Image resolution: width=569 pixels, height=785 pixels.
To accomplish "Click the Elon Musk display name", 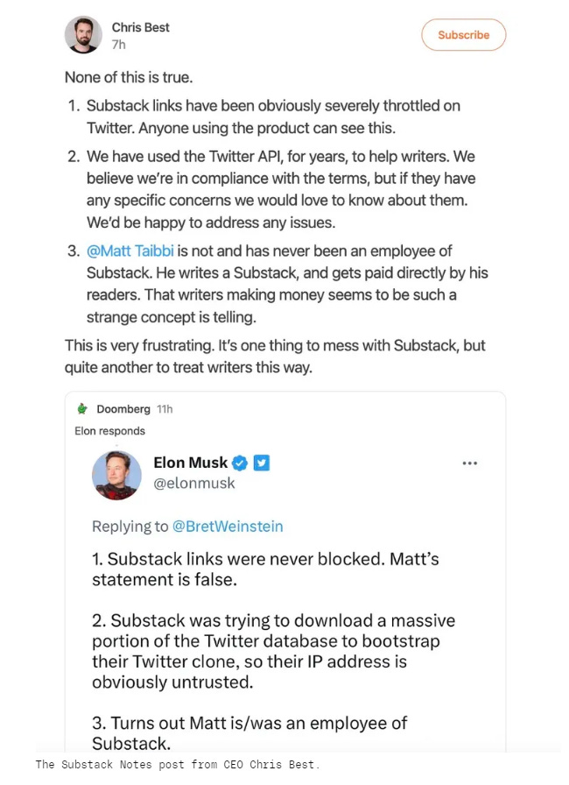I will click(190, 463).
